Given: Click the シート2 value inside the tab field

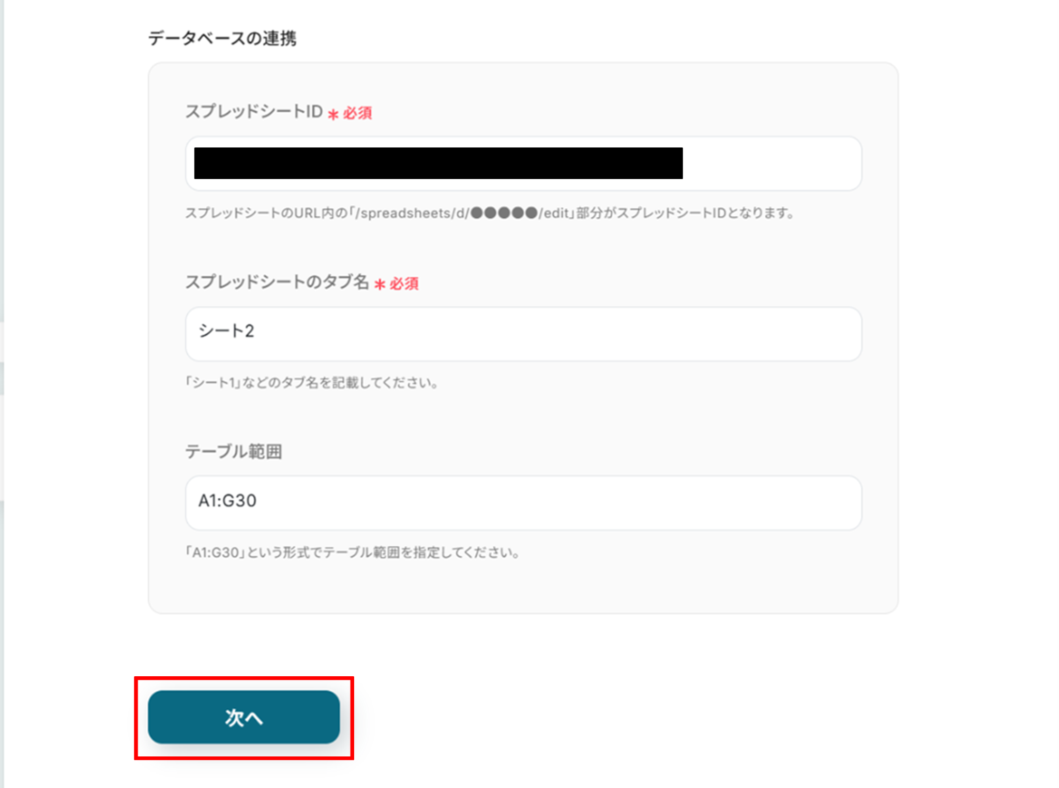Looking at the screenshot, I should [x=226, y=331].
